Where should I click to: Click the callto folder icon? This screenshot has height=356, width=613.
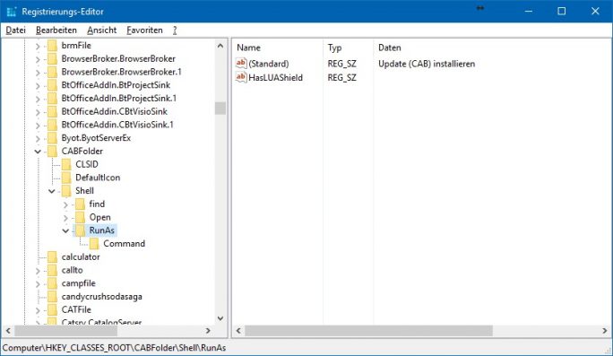[52, 270]
